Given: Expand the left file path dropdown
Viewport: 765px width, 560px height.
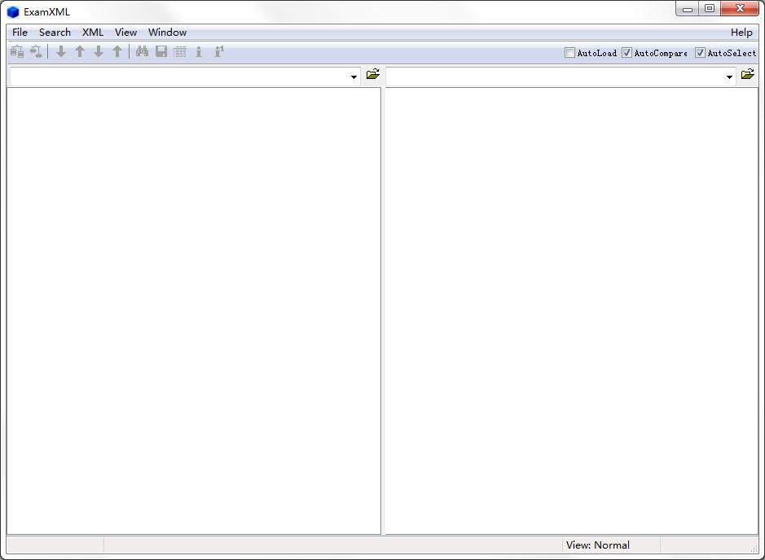Looking at the screenshot, I should [353, 76].
